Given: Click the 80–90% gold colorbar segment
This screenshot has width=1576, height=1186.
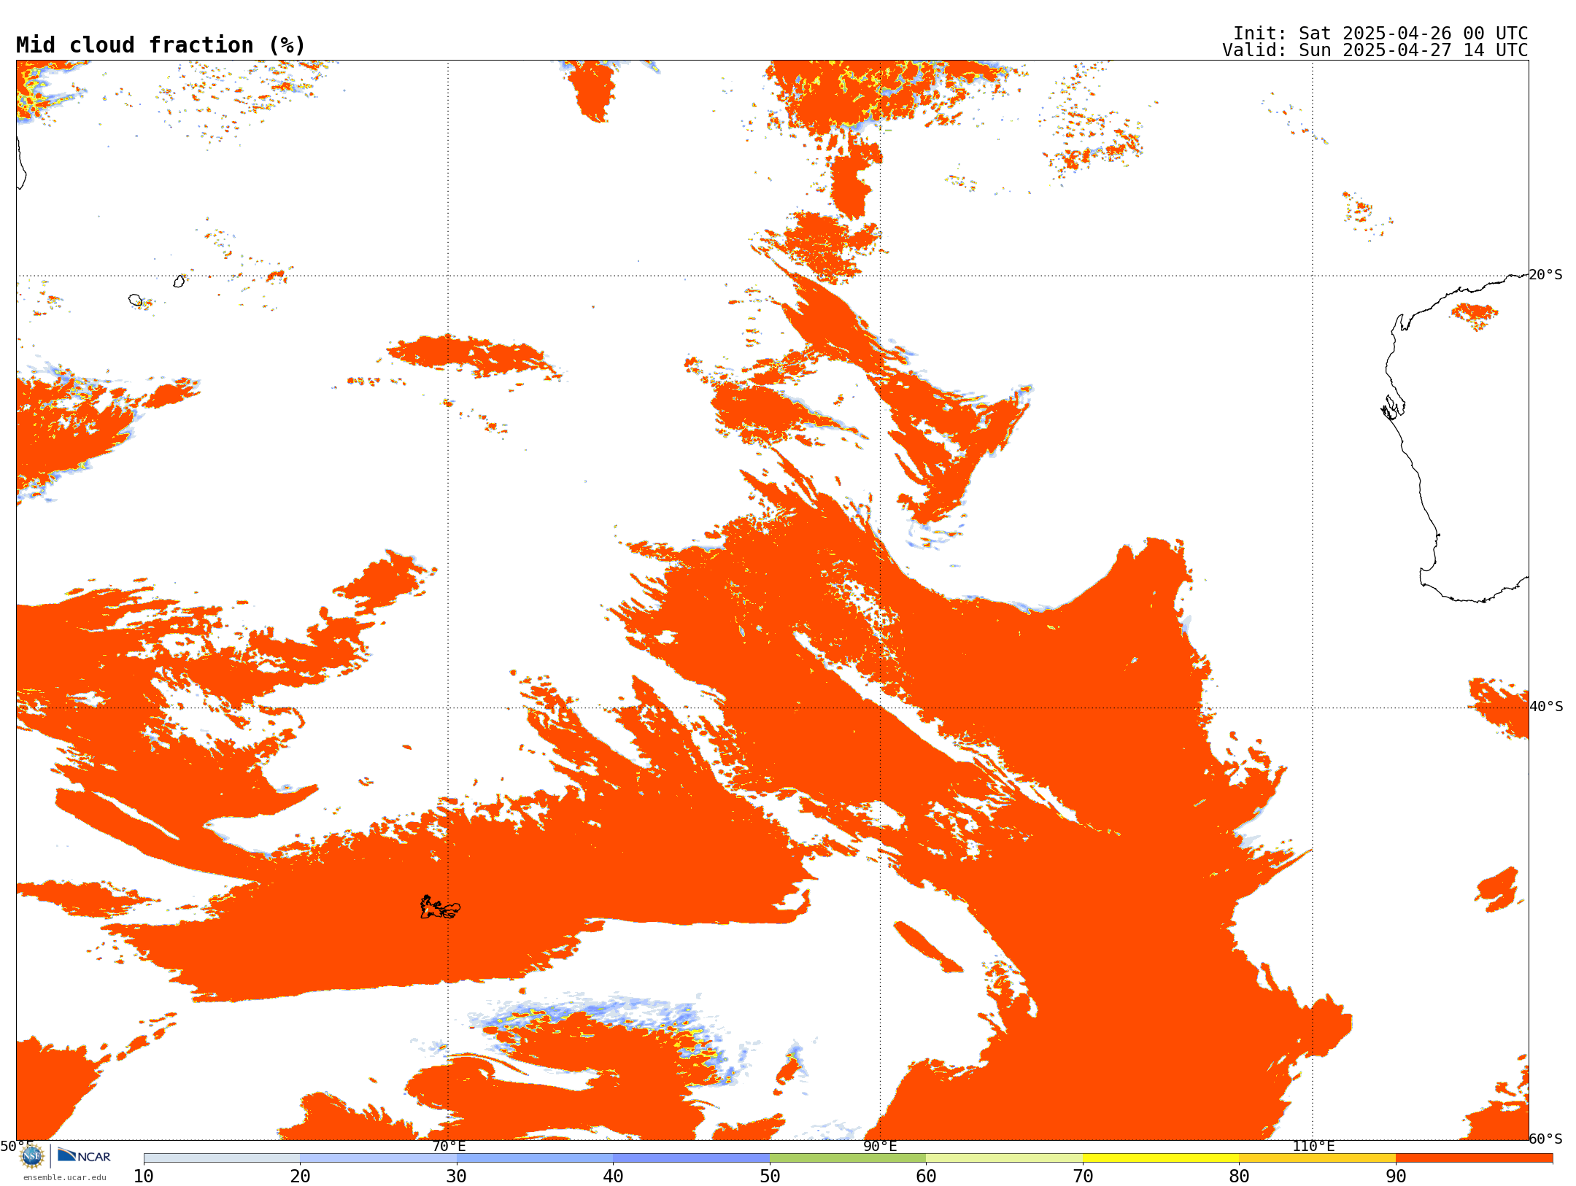Looking at the screenshot, I should [1317, 1158].
